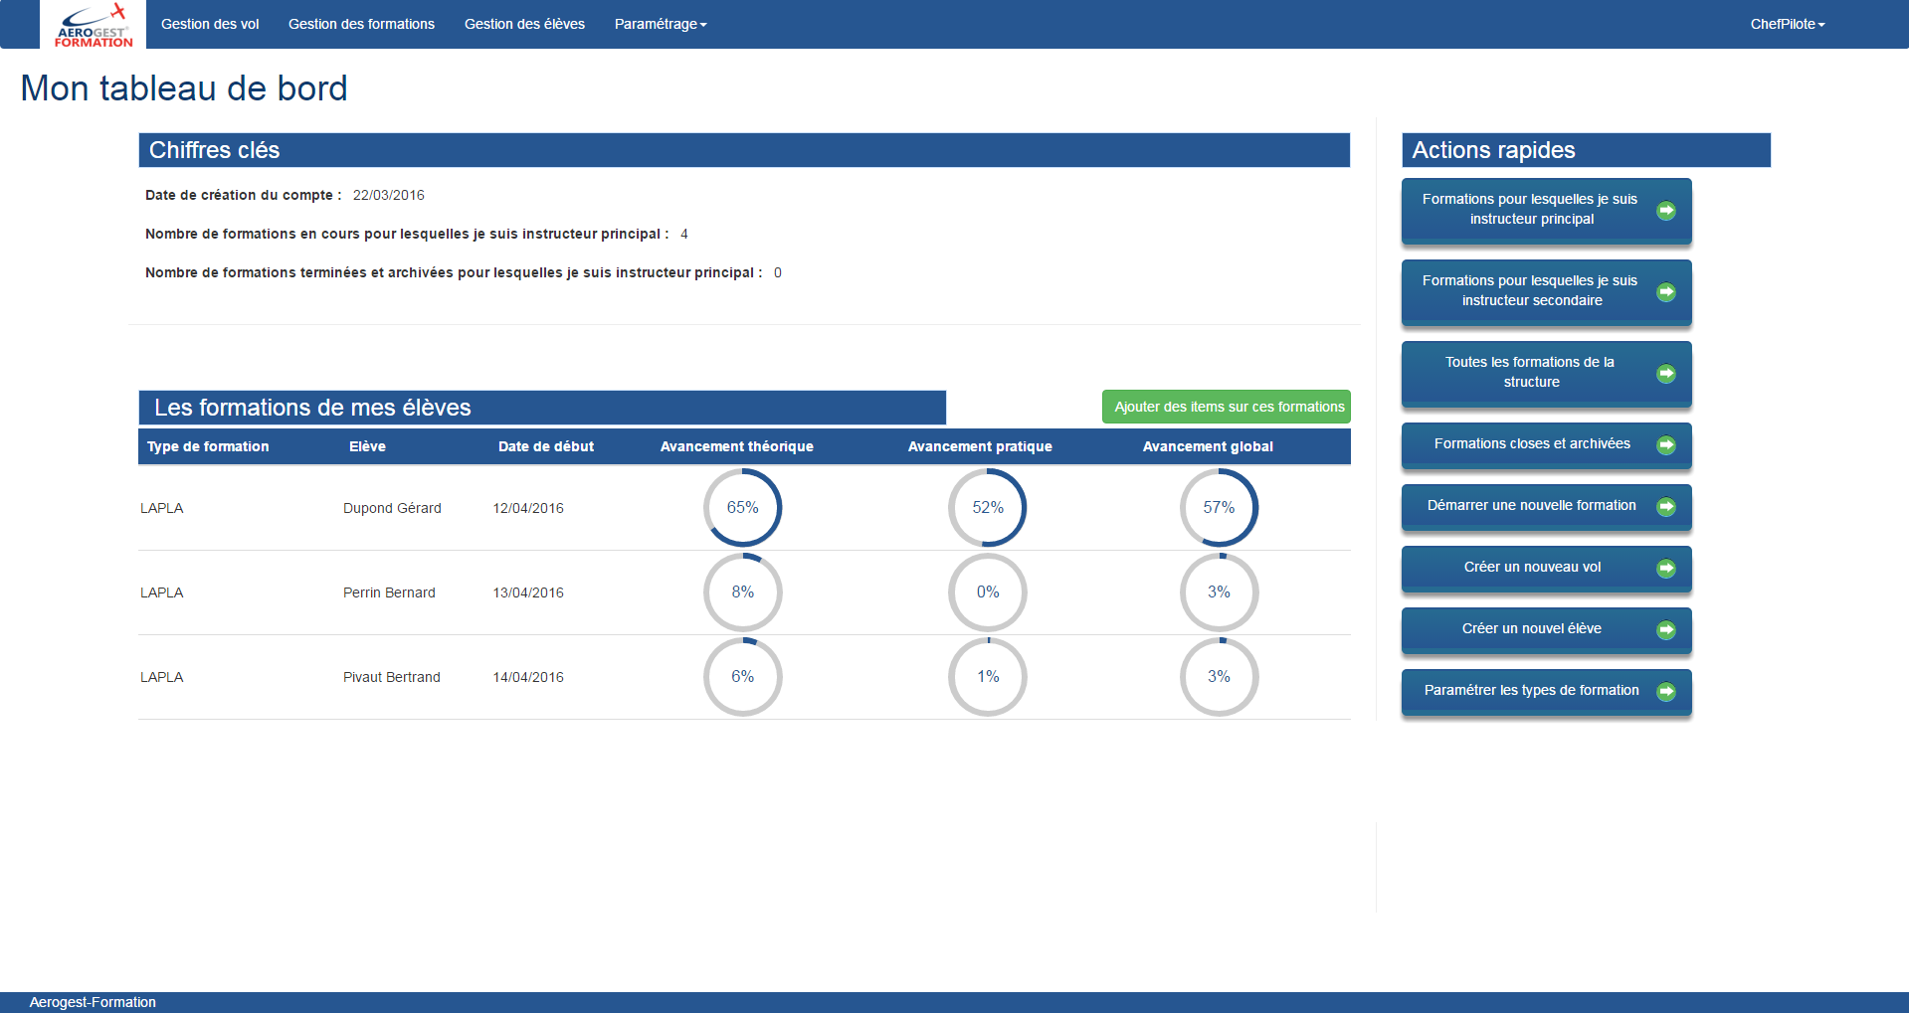Screen dimensions: 1909x1013
Task: Click LAPLA in Dupond Gérard row
Action: point(161,508)
